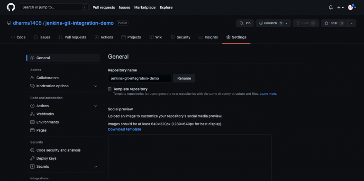This screenshot has width=364, height=181.
Task: Switch to the Insights tab
Action: 208,37
